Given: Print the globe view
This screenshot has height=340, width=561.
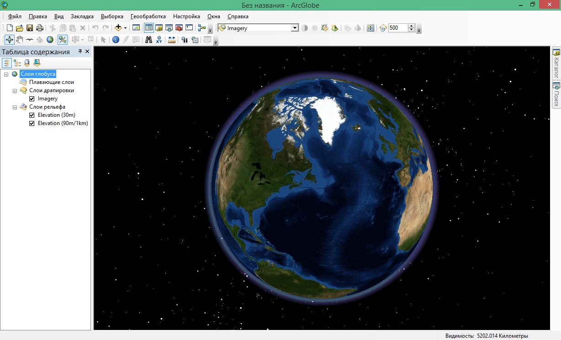Looking at the screenshot, I should tap(40, 28).
